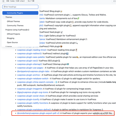This screenshot has height=116, width=116.
Task: Jump to Themes heading
Action: coord(20,17)
